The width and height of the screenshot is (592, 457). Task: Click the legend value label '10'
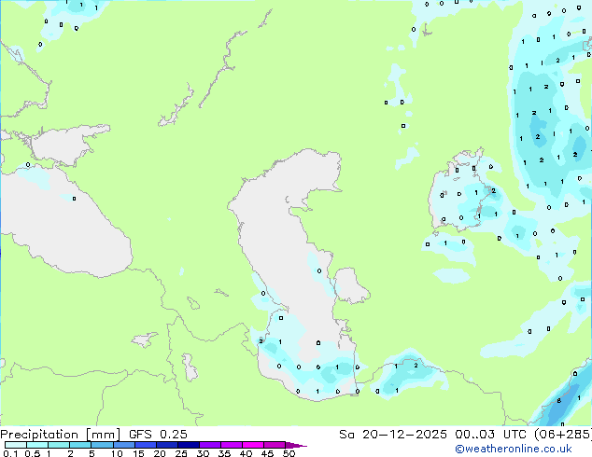pos(117,453)
